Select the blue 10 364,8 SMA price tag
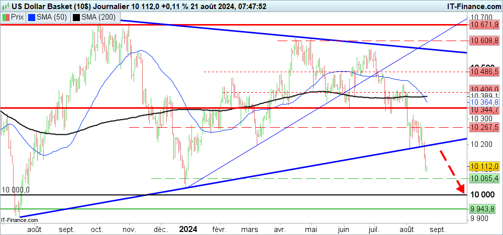 pyautogui.click(x=484, y=102)
